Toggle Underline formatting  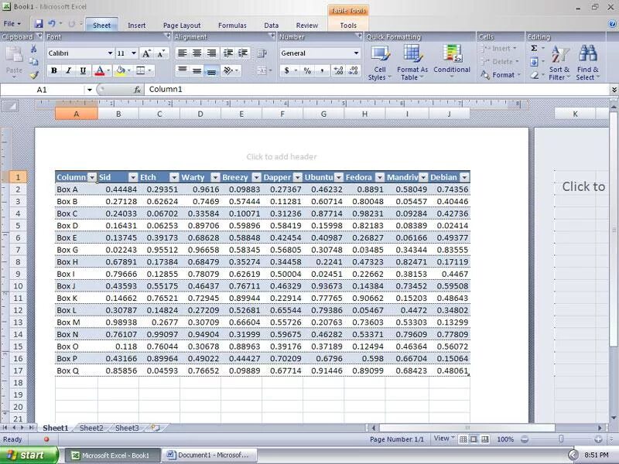click(83, 70)
